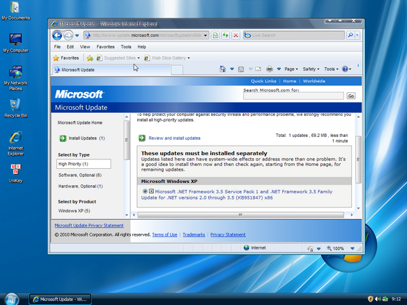Click the Compatibility View icon
The width and height of the screenshot is (407, 305).
point(215,35)
